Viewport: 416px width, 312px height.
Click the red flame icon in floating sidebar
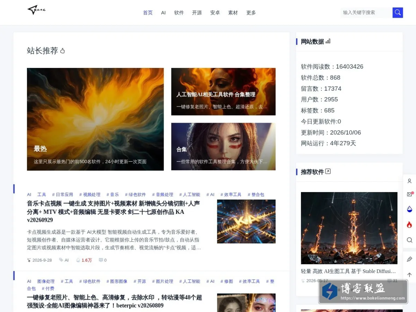409,225
